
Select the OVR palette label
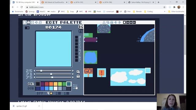click(x=31, y=88)
